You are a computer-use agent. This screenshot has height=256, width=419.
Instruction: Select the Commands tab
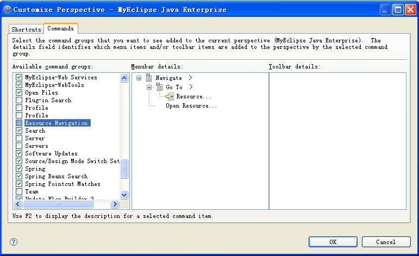(x=61, y=28)
